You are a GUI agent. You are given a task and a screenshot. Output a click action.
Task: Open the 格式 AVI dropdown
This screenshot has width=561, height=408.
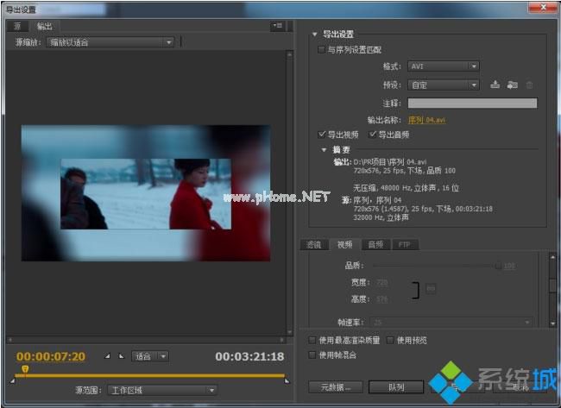[x=444, y=66]
